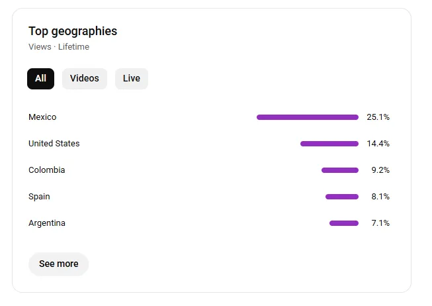The image size is (432, 306).
Task: Click the Mexico purple percentage bar
Action: pyautogui.click(x=308, y=117)
